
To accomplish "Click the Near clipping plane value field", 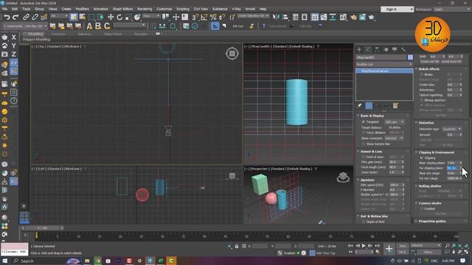I will pyautogui.click(x=453, y=163).
